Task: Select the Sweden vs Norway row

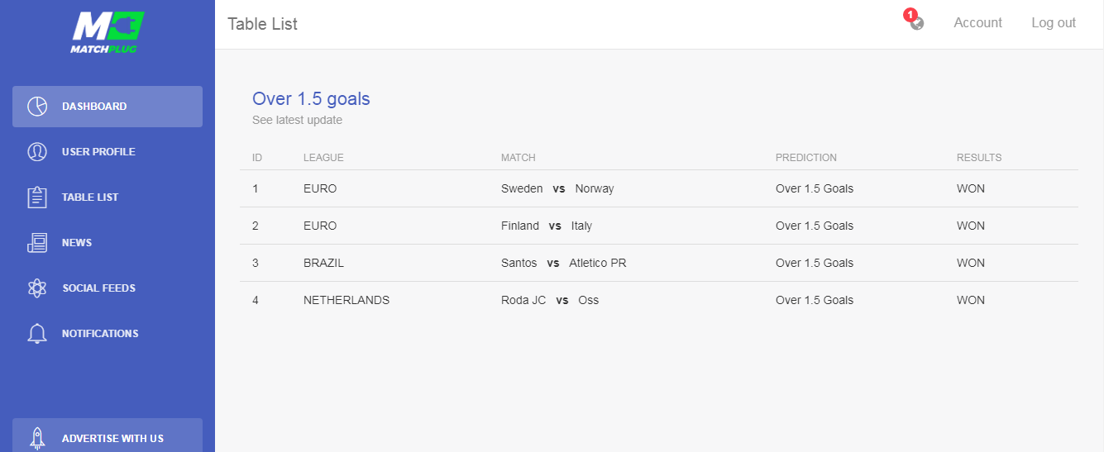Action: tap(659, 188)
